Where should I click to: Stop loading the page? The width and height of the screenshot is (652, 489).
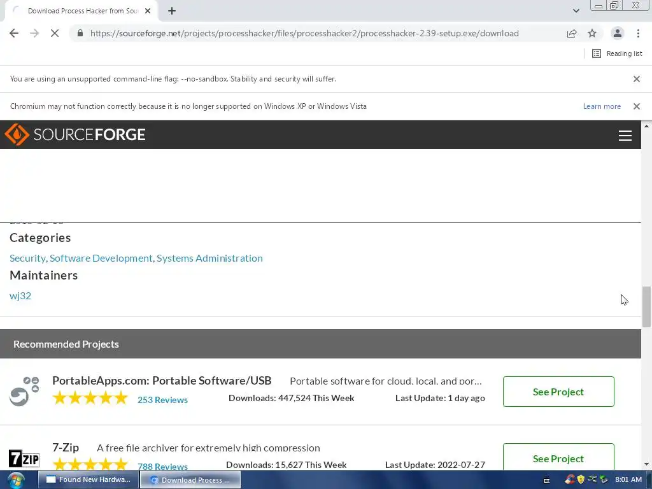point(55,33)
